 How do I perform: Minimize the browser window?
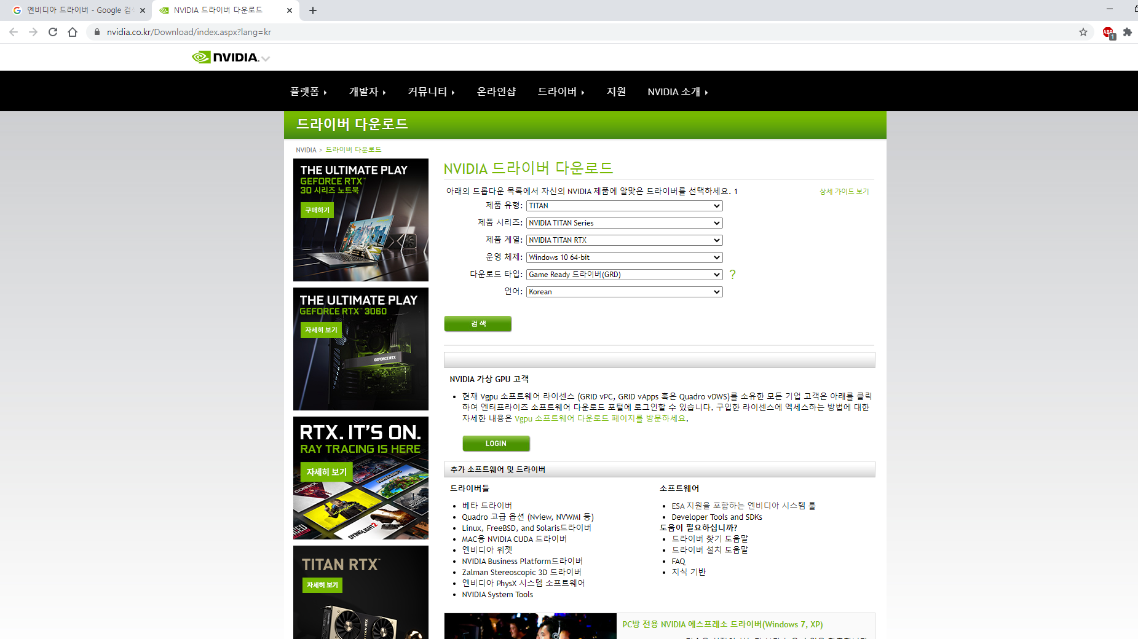(x=1110, y=9)
